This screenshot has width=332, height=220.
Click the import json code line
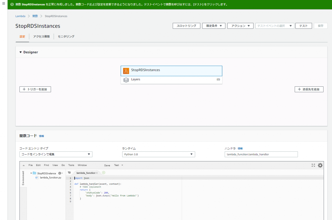tap(82, 178)
